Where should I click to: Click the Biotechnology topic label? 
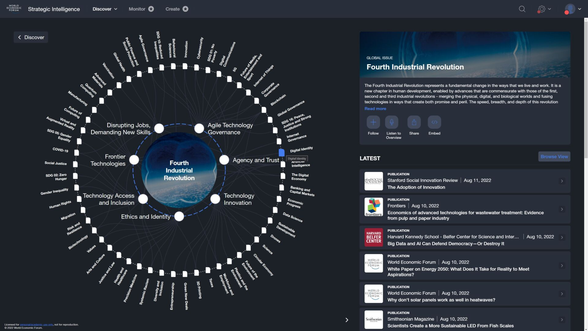(78, 242)
